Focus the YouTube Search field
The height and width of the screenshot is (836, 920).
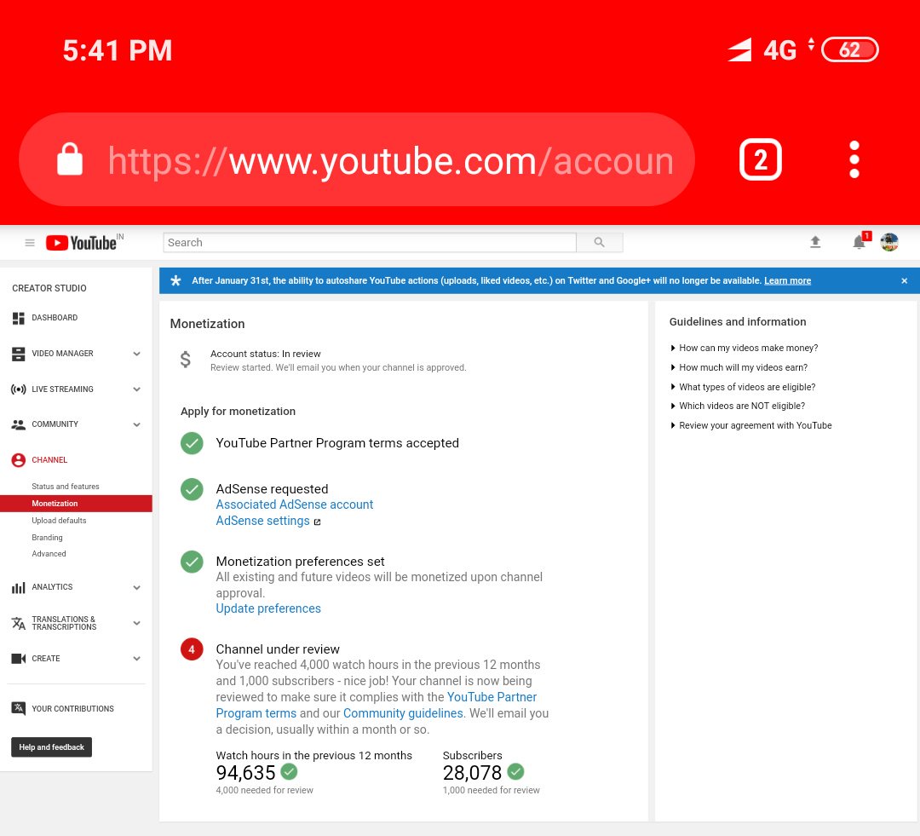pos(370,243)
